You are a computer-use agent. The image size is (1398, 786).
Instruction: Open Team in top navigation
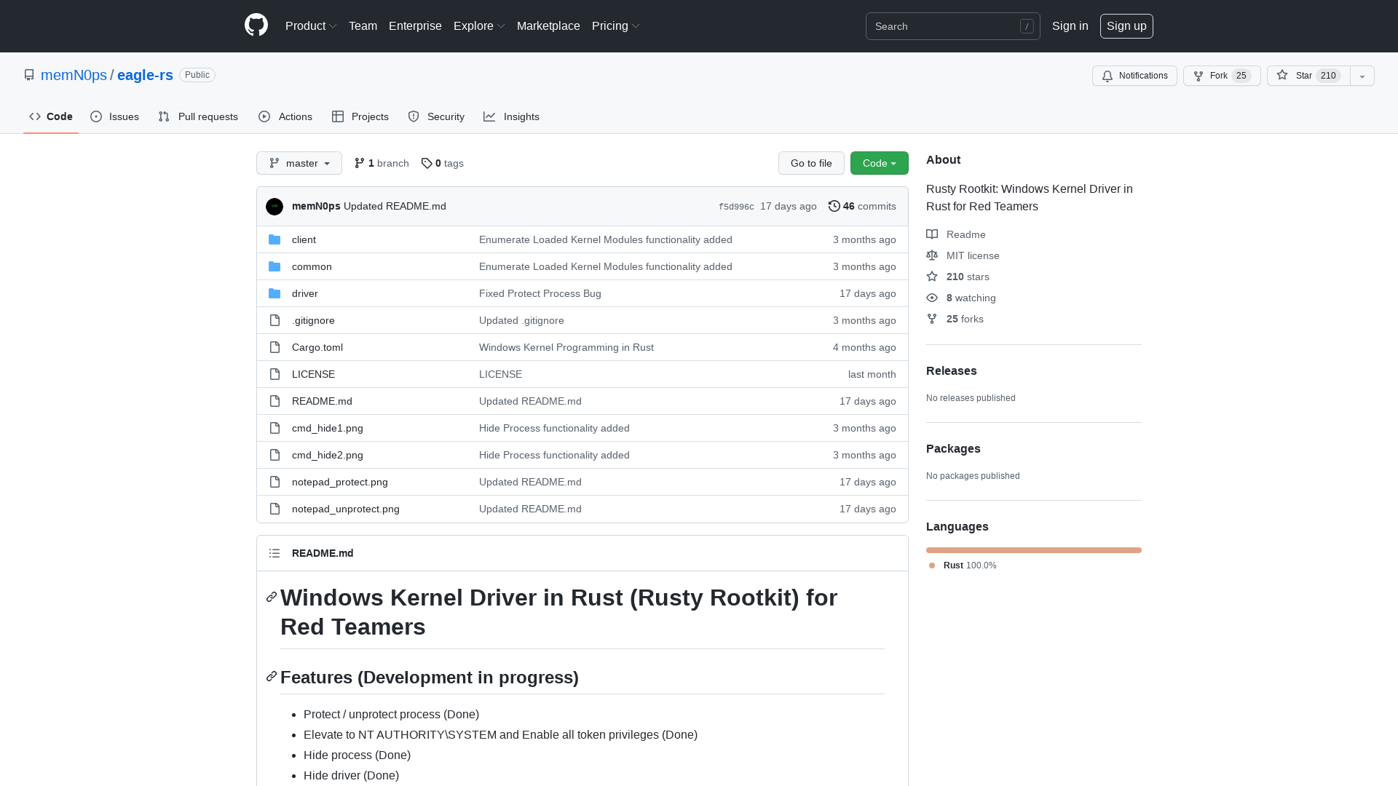point(363,25)
